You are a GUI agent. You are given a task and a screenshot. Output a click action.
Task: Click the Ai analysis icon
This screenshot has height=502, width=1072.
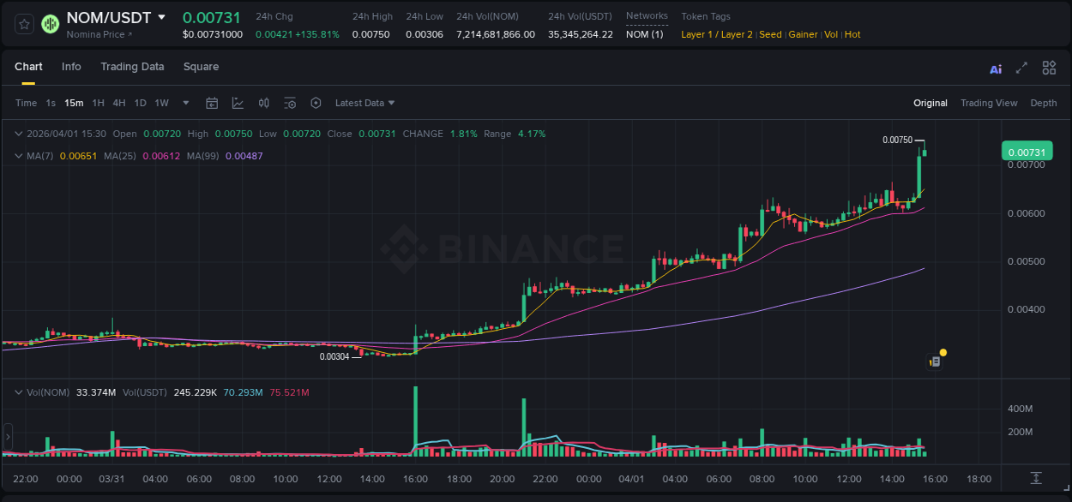point(996,68)
